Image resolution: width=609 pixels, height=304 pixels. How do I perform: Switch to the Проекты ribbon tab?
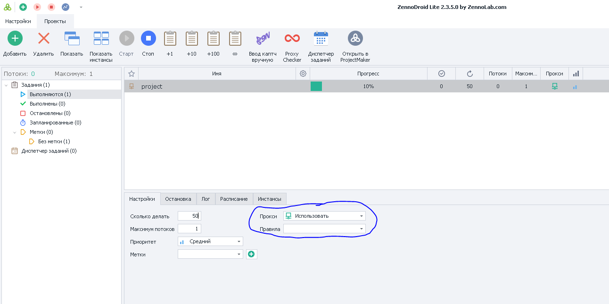click(55, 21)
